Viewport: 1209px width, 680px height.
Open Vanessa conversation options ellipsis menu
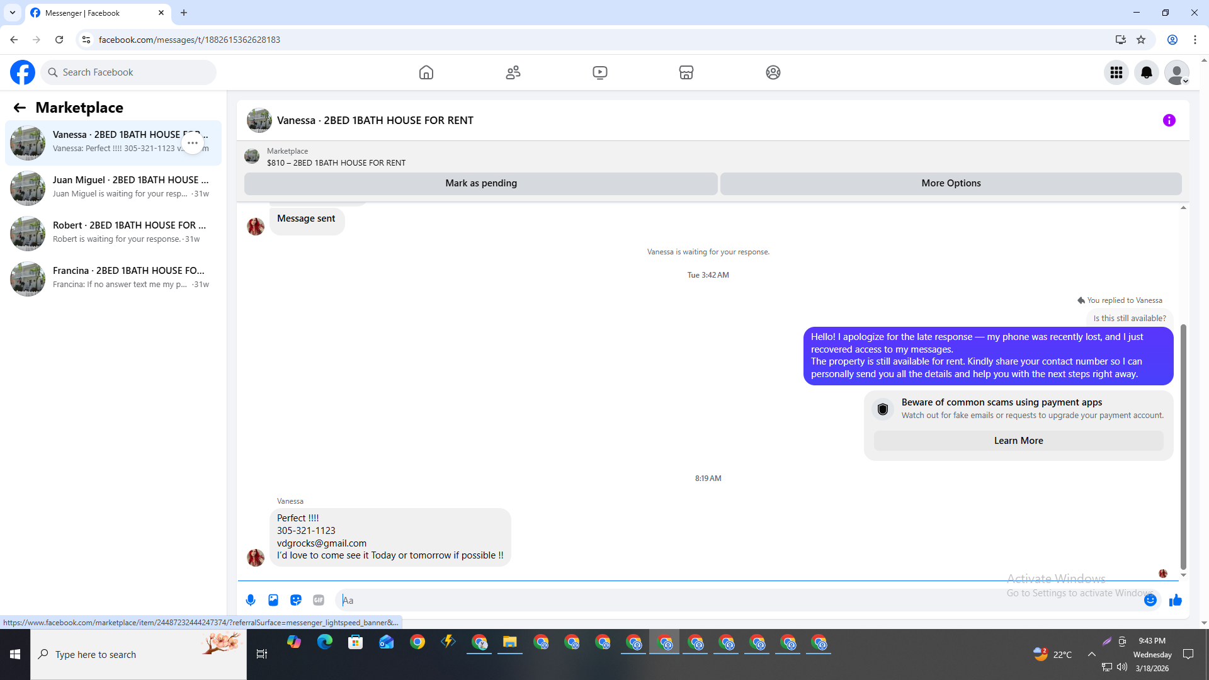[x=193, y=143]
